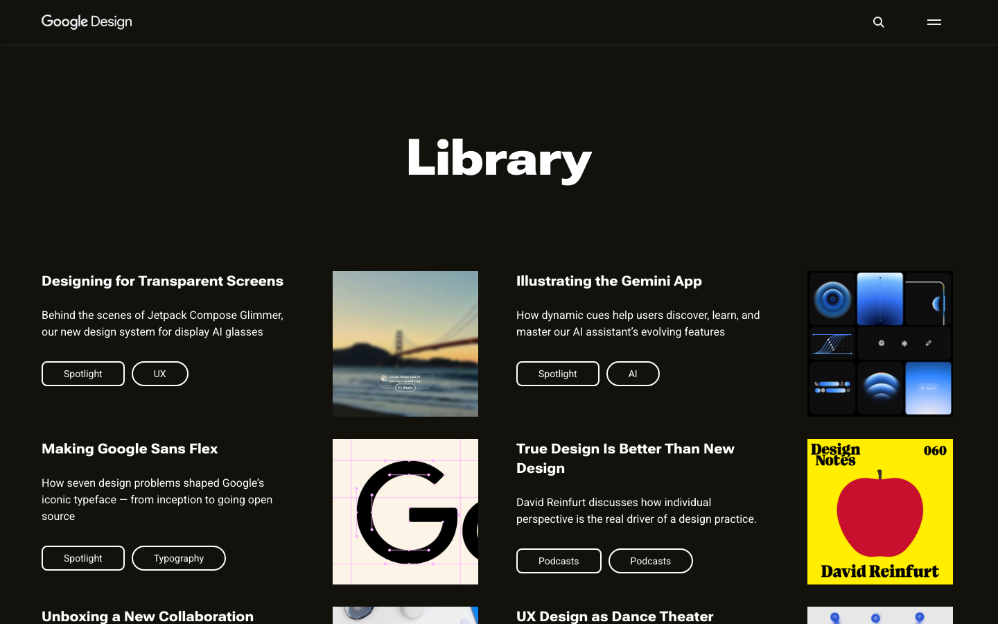Select Spotlight tag under Google Sans Flex article
Screen dimensions: 998x624
pos(83,558)
